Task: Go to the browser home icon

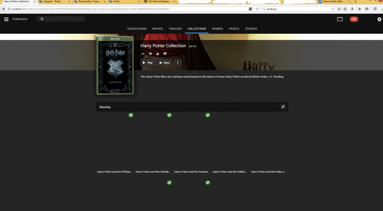Action: coord(360,9)
